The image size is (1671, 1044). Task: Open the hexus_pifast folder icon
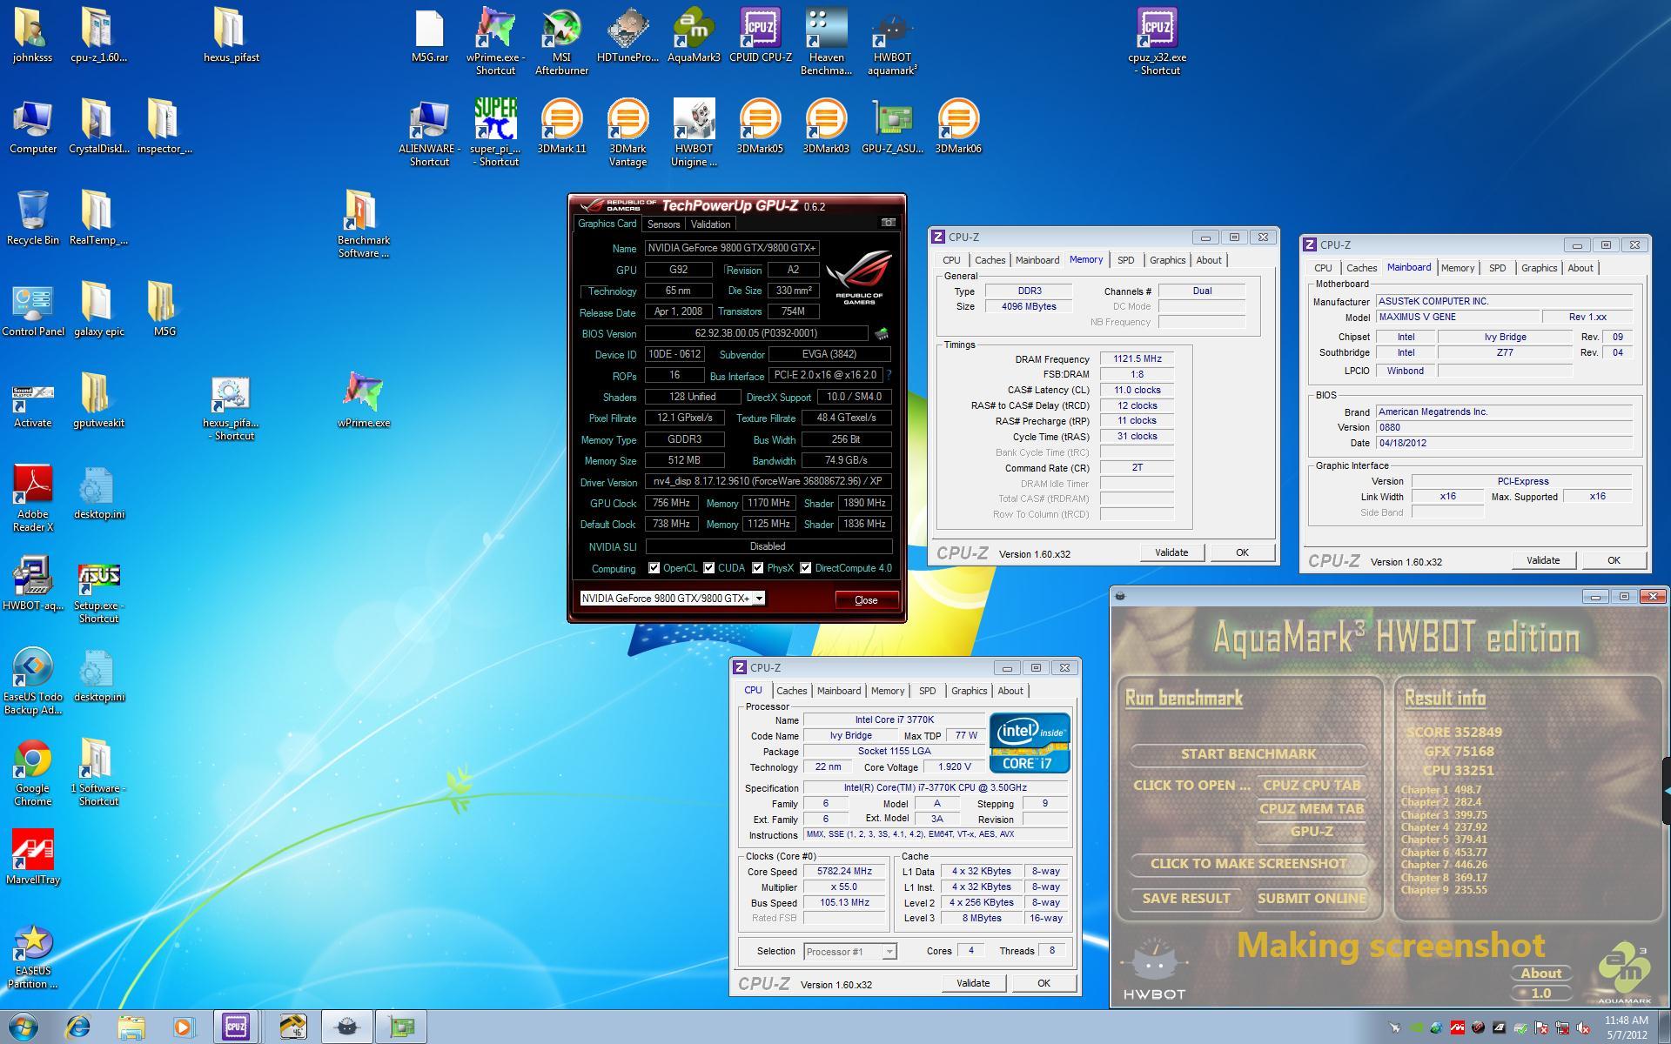[231, 35]
